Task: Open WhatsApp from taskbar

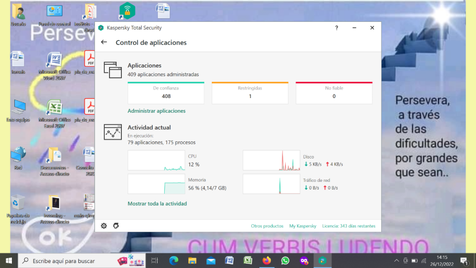Action: 285,261
